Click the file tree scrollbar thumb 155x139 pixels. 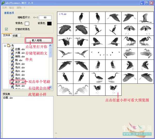(50, 52)
